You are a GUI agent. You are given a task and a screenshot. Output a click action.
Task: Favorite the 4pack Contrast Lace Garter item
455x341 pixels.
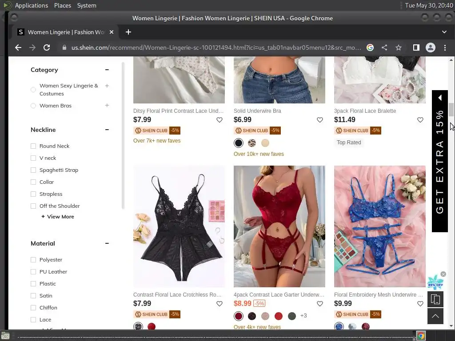tap(320, 304)
